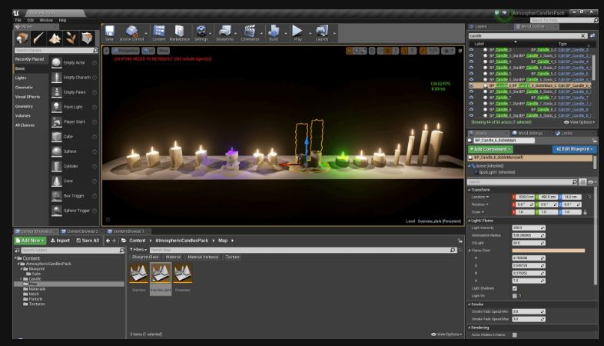The height and width of the screenshot is (346, 604).
Task: Click the Sphere placement icon
Action: 57,151
